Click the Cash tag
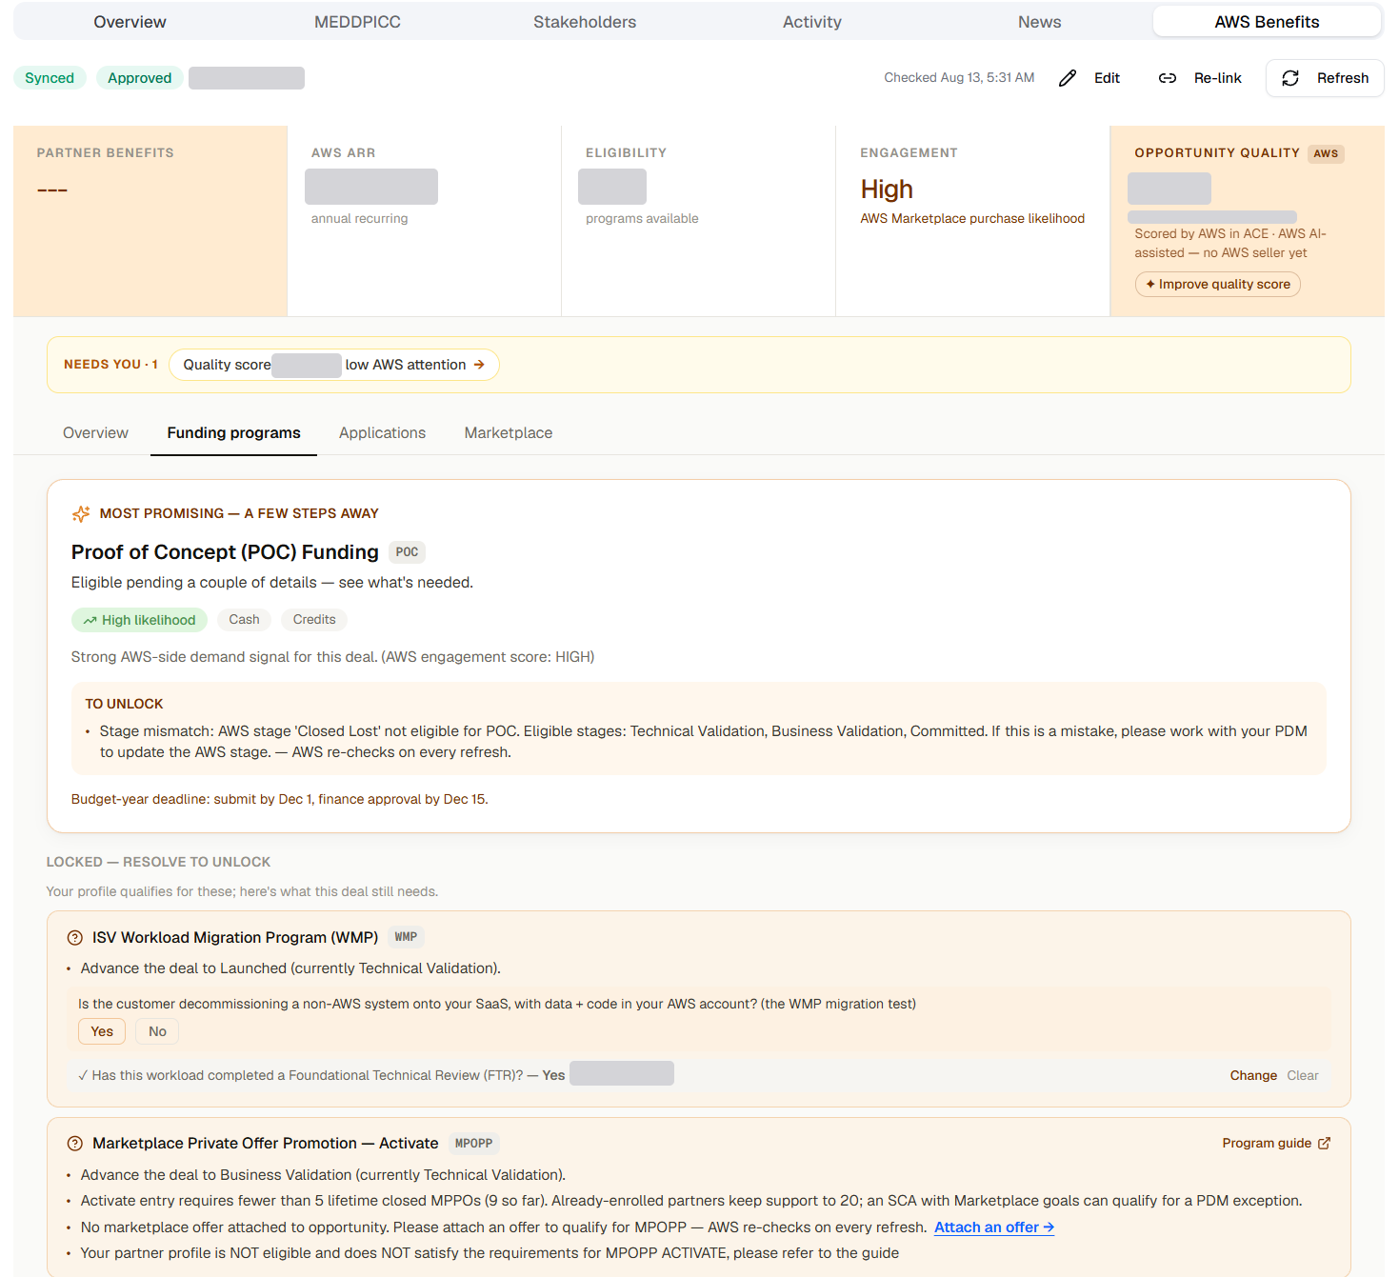The width and height of the screenshot is (1399, 1277). 244,620
